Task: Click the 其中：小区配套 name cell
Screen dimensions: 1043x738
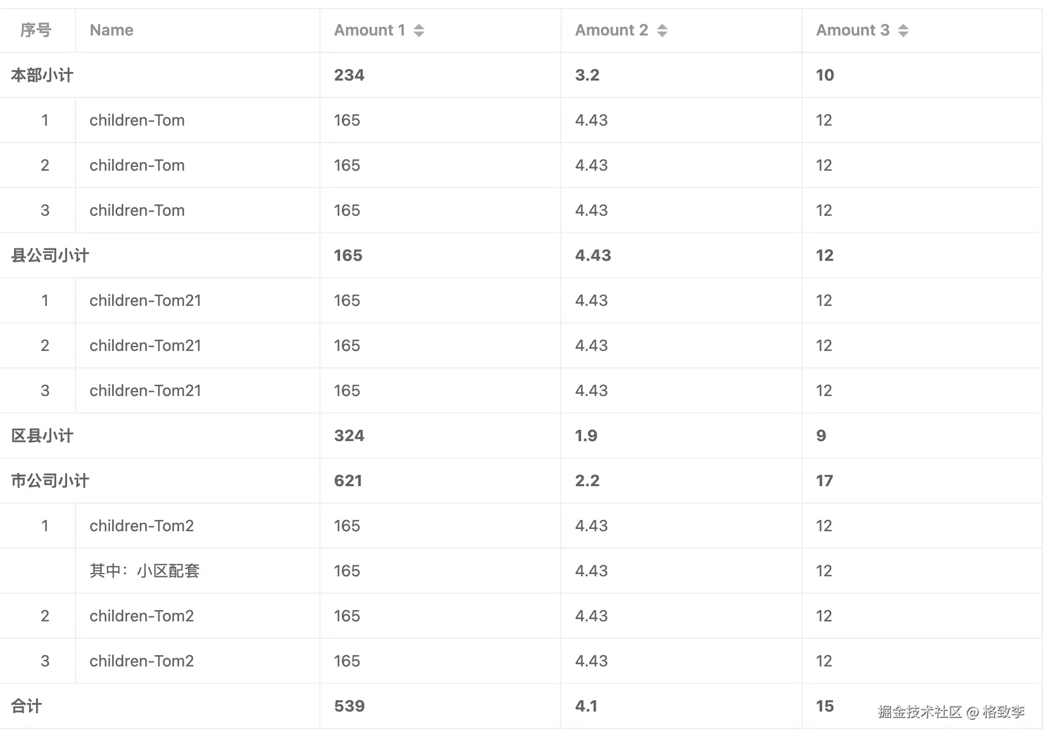Action: point(145,571)
